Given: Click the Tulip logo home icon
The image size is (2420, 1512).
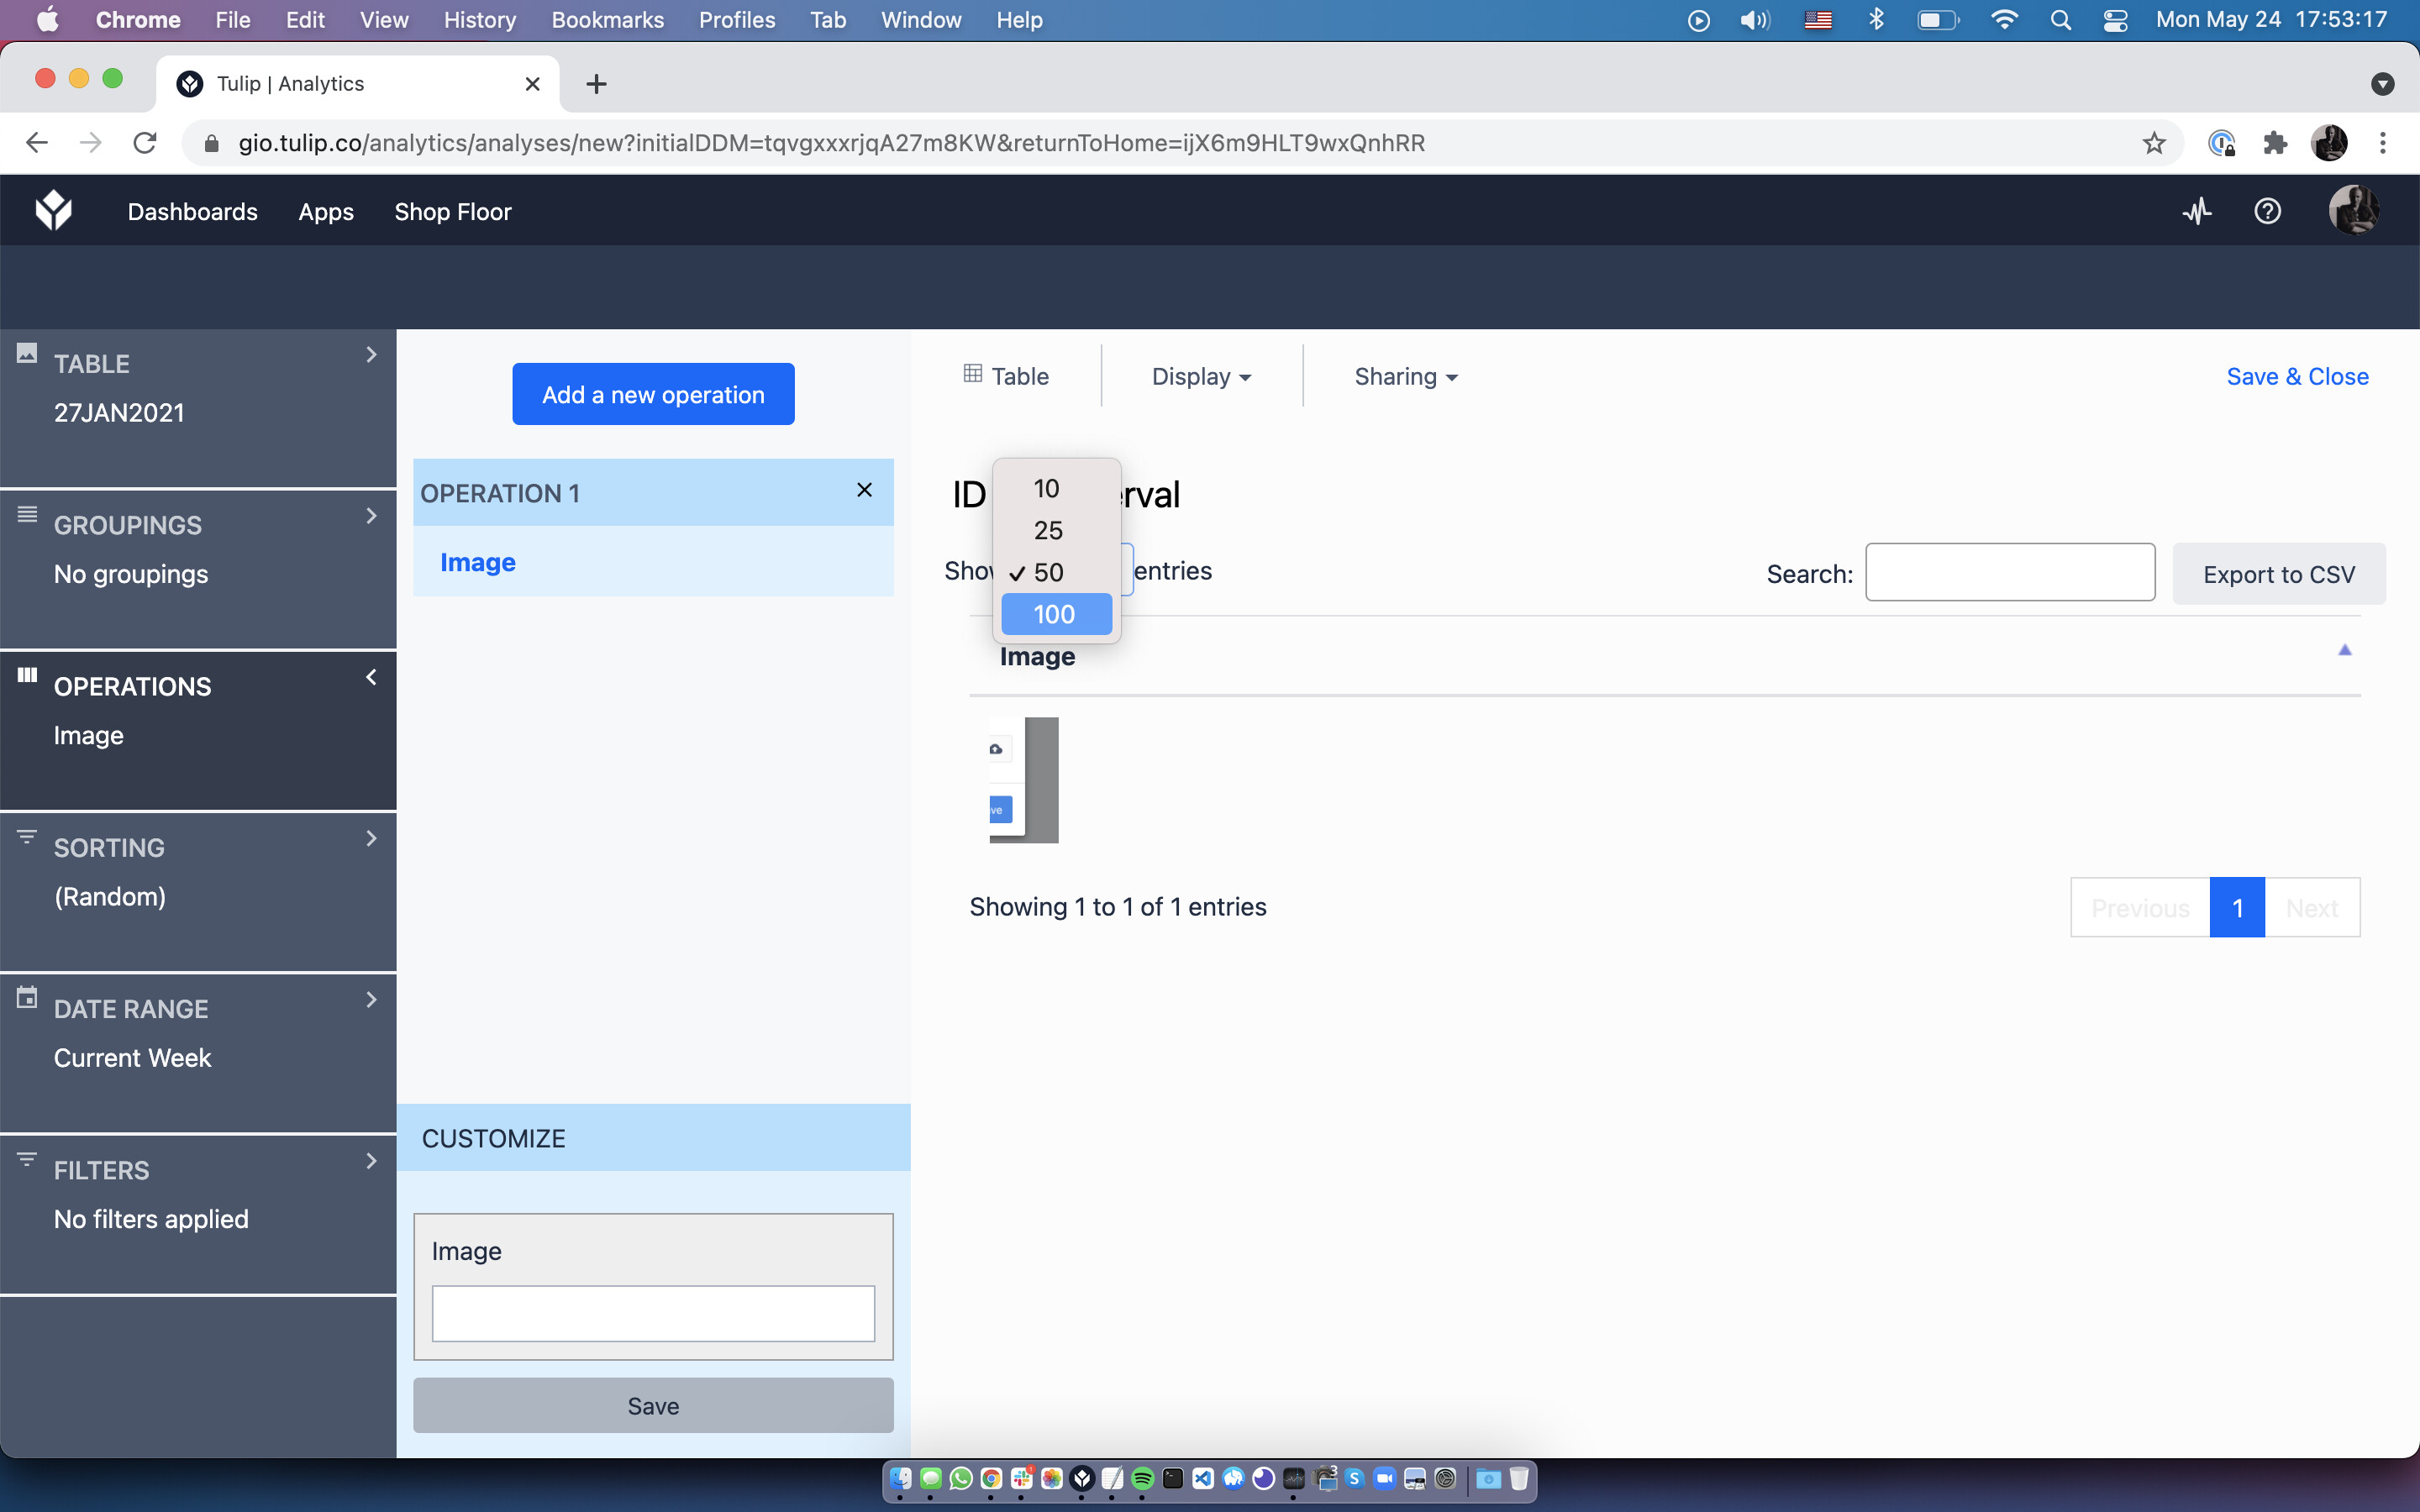Looking at the screenshot, I should coord(54,211).
